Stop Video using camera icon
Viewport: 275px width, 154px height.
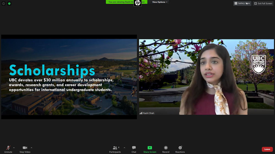pyautogui.click(x=25, y=149)
